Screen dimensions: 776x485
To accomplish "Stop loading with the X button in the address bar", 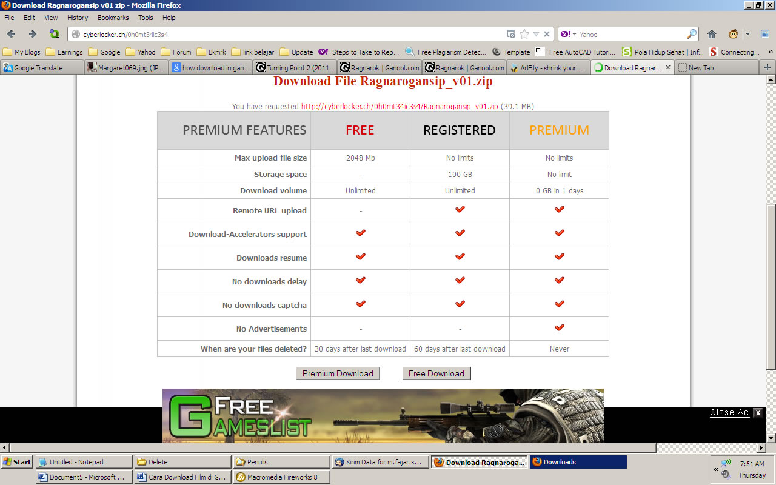I will pyautogui.click(x=547, y=35).
